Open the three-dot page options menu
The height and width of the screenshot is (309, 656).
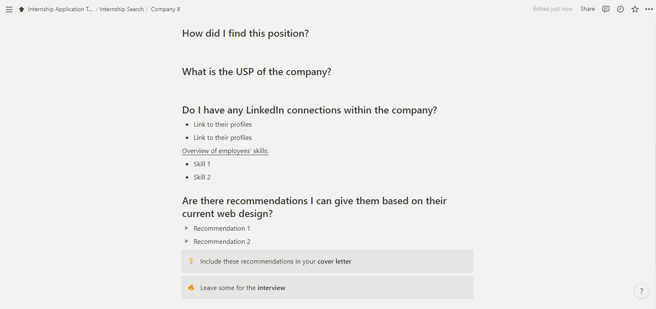tap(649, 9)
